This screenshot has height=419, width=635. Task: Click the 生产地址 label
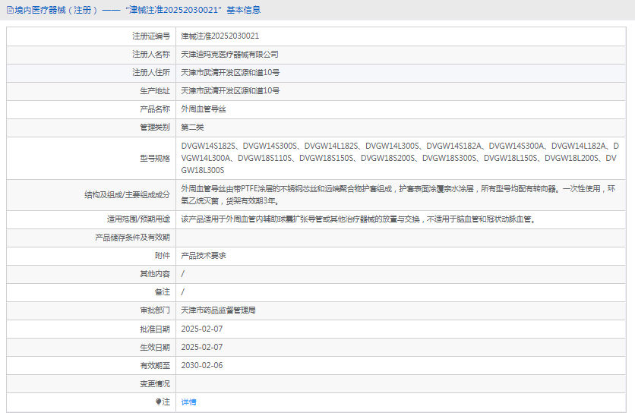(x=155, y=91)
